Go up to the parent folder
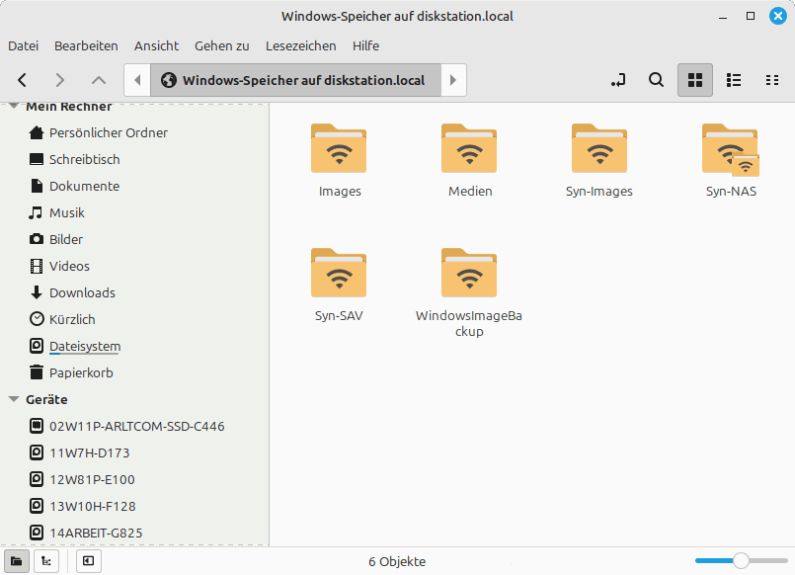Viewport: 795px width, 575px height. (x=98, y=80)
